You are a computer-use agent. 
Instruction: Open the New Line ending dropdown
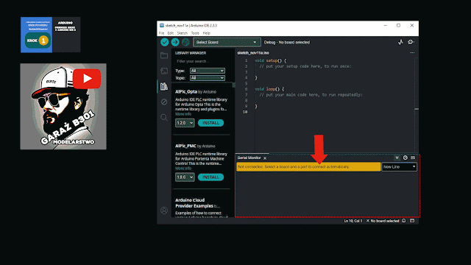[x=399, y=167]
